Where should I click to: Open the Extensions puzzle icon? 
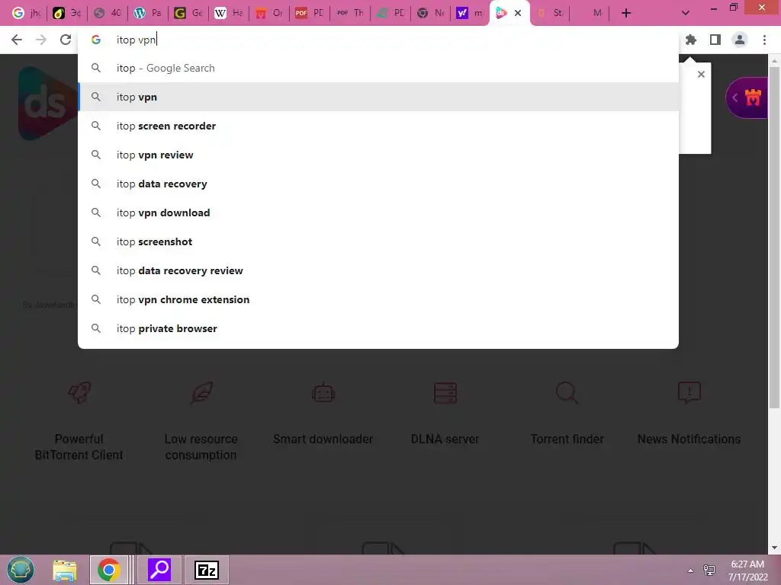[691, 40]
